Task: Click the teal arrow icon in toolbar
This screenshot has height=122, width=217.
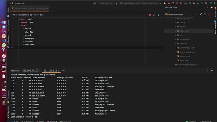Action: (x=198, y=3)
